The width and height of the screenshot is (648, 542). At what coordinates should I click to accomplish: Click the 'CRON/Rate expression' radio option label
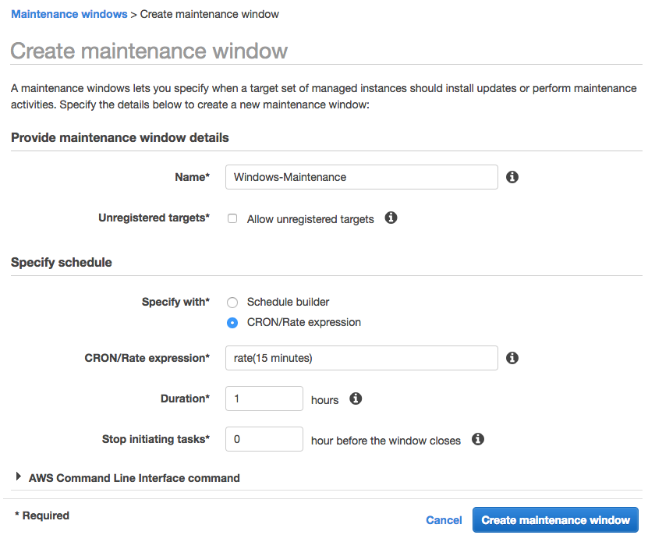(303, 322)
